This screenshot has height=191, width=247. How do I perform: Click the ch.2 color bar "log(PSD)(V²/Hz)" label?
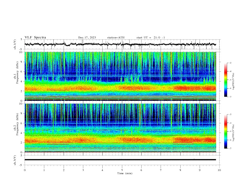pos(233,133)
